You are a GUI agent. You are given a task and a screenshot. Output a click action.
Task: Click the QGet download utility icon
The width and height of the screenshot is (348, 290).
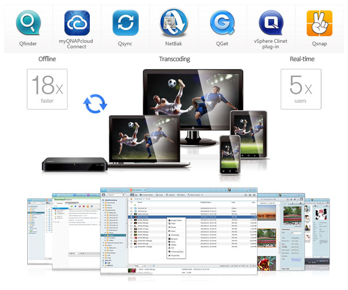pyautogui.click(x=222, y=23)
